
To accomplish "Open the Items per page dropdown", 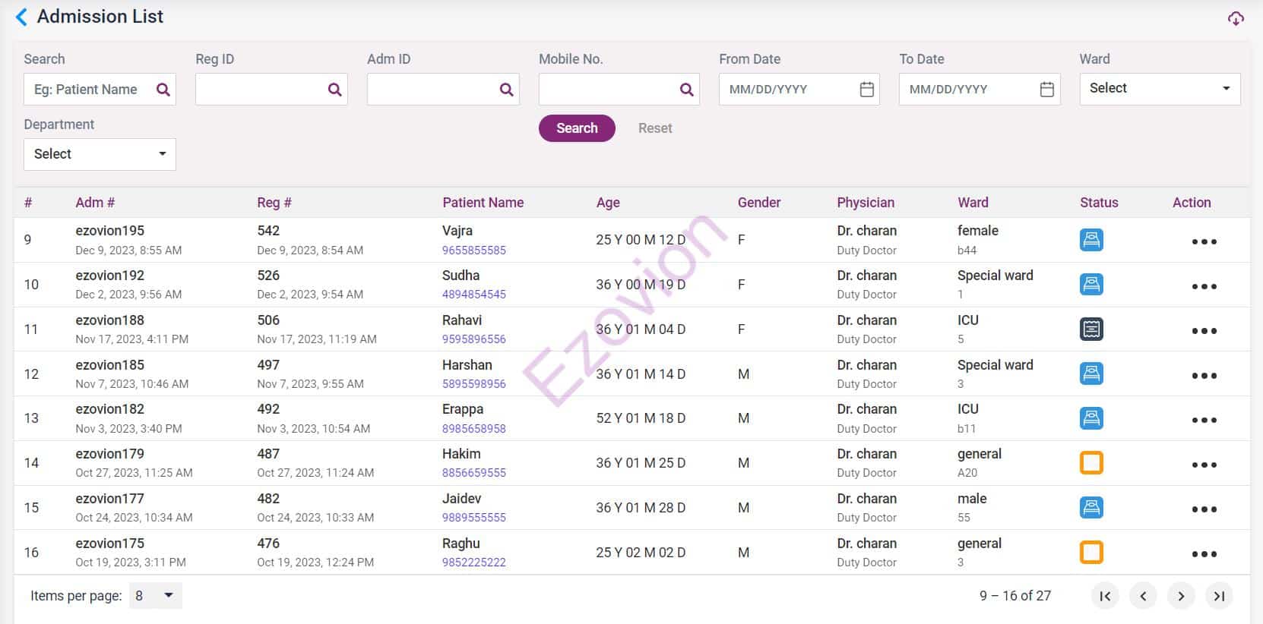I will point(155,596).
